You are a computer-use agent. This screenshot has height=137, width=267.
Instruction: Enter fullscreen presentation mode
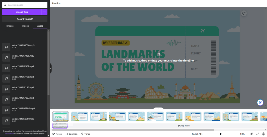258,134
